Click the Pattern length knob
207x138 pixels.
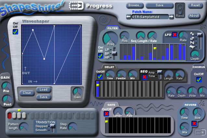(x=24, y=127)
